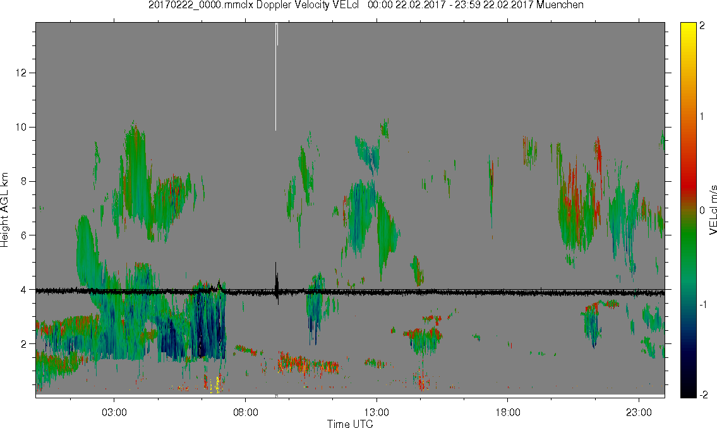This screenshot has width=717, height=428.
Task: Click the 'VELcl m/s' colorbar title
Action: [x=713, y=210]
